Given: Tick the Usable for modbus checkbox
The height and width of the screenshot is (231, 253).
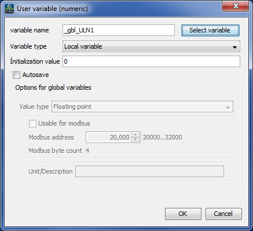Looking at the screenshot, I should pos(32,123).
